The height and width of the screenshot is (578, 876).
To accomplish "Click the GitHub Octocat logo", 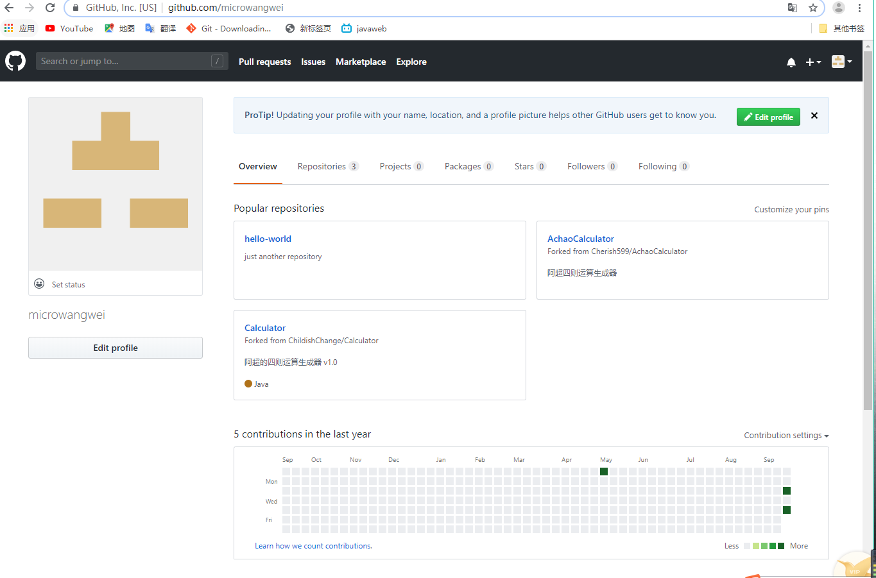I will (x=15, y=62).
